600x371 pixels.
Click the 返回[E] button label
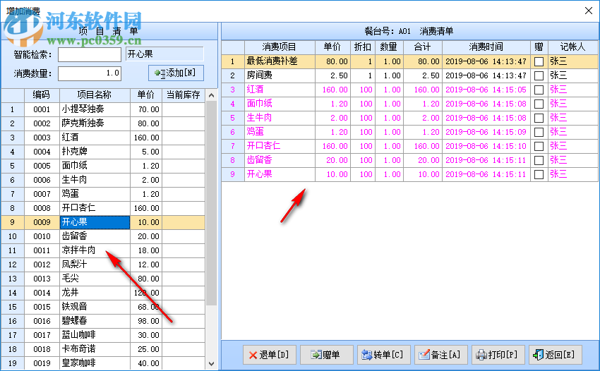tap(560, 355)
